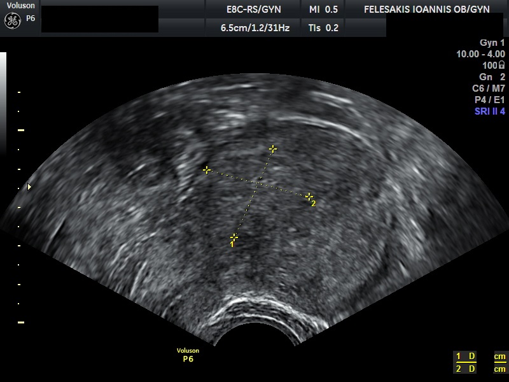Click the 6.5cm/1.2/31Hz depth readout

254,28
